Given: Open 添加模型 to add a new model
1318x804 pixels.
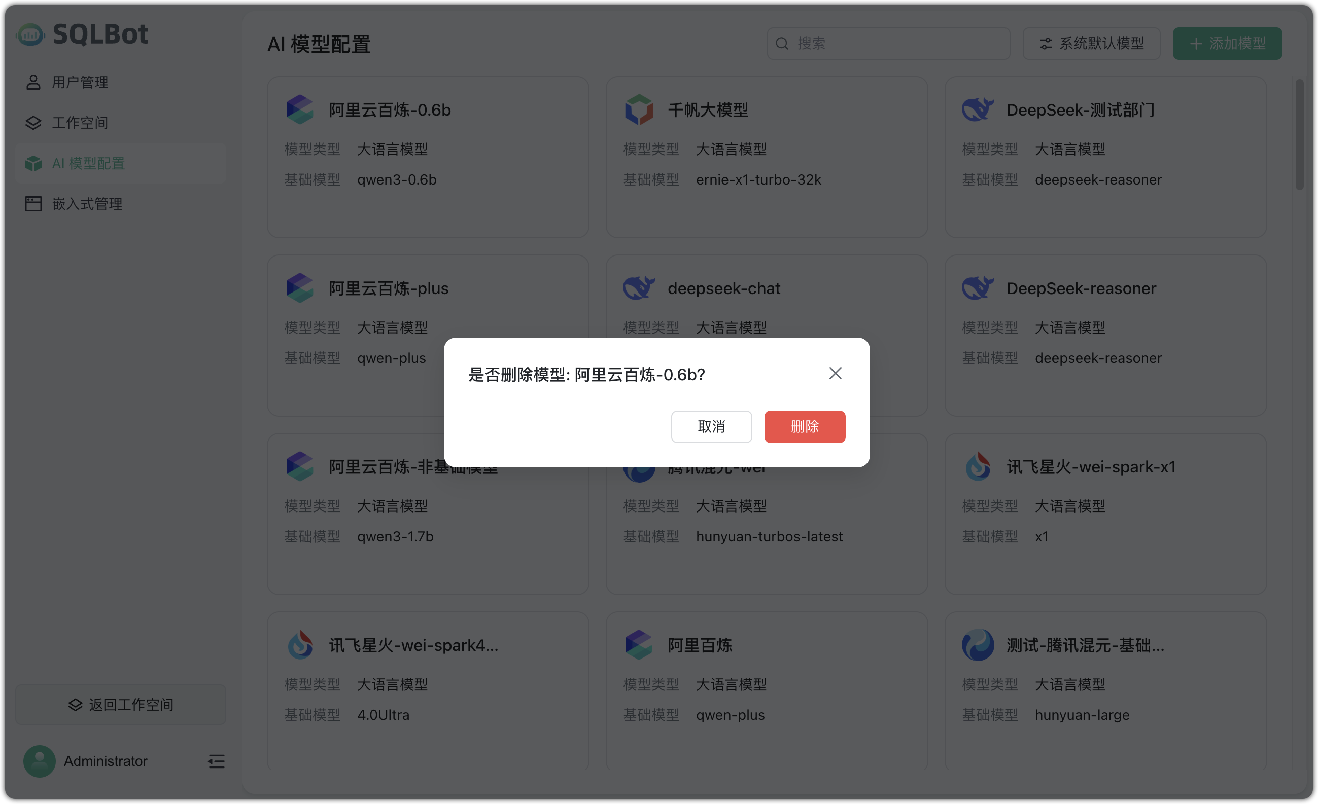Looking at the screenshot, I should coord(1227,43).
